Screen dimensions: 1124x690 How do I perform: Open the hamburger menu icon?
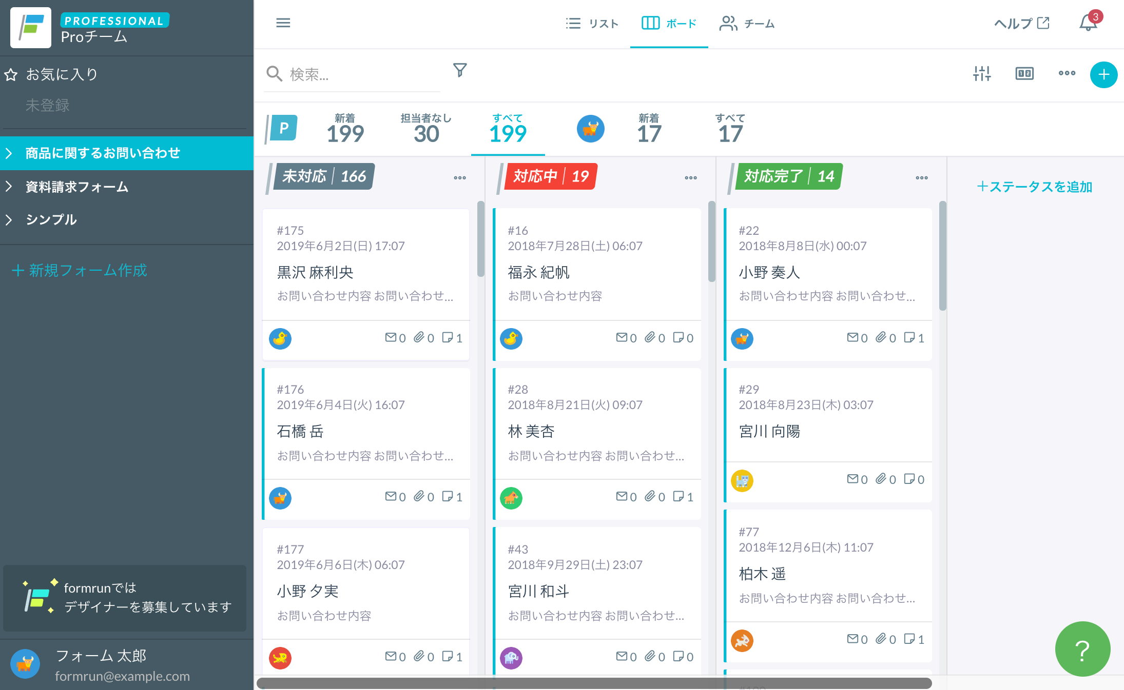pyautogui.click(x=283, y=23)
